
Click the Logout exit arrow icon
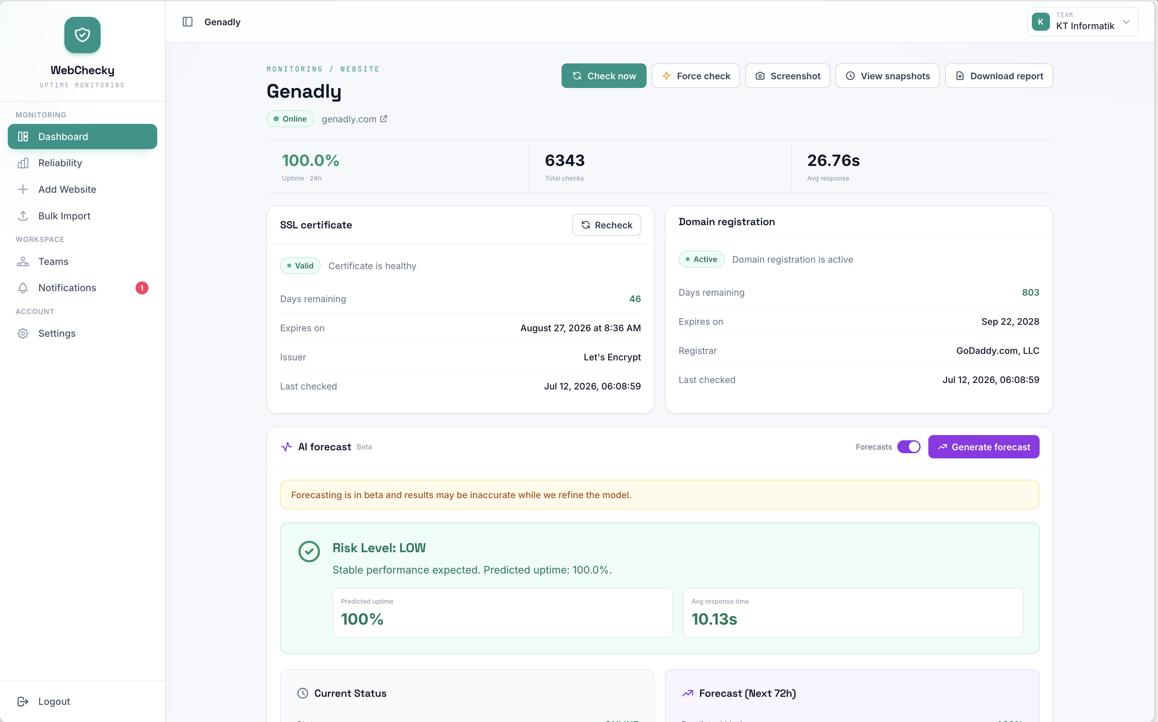point(23,702)
